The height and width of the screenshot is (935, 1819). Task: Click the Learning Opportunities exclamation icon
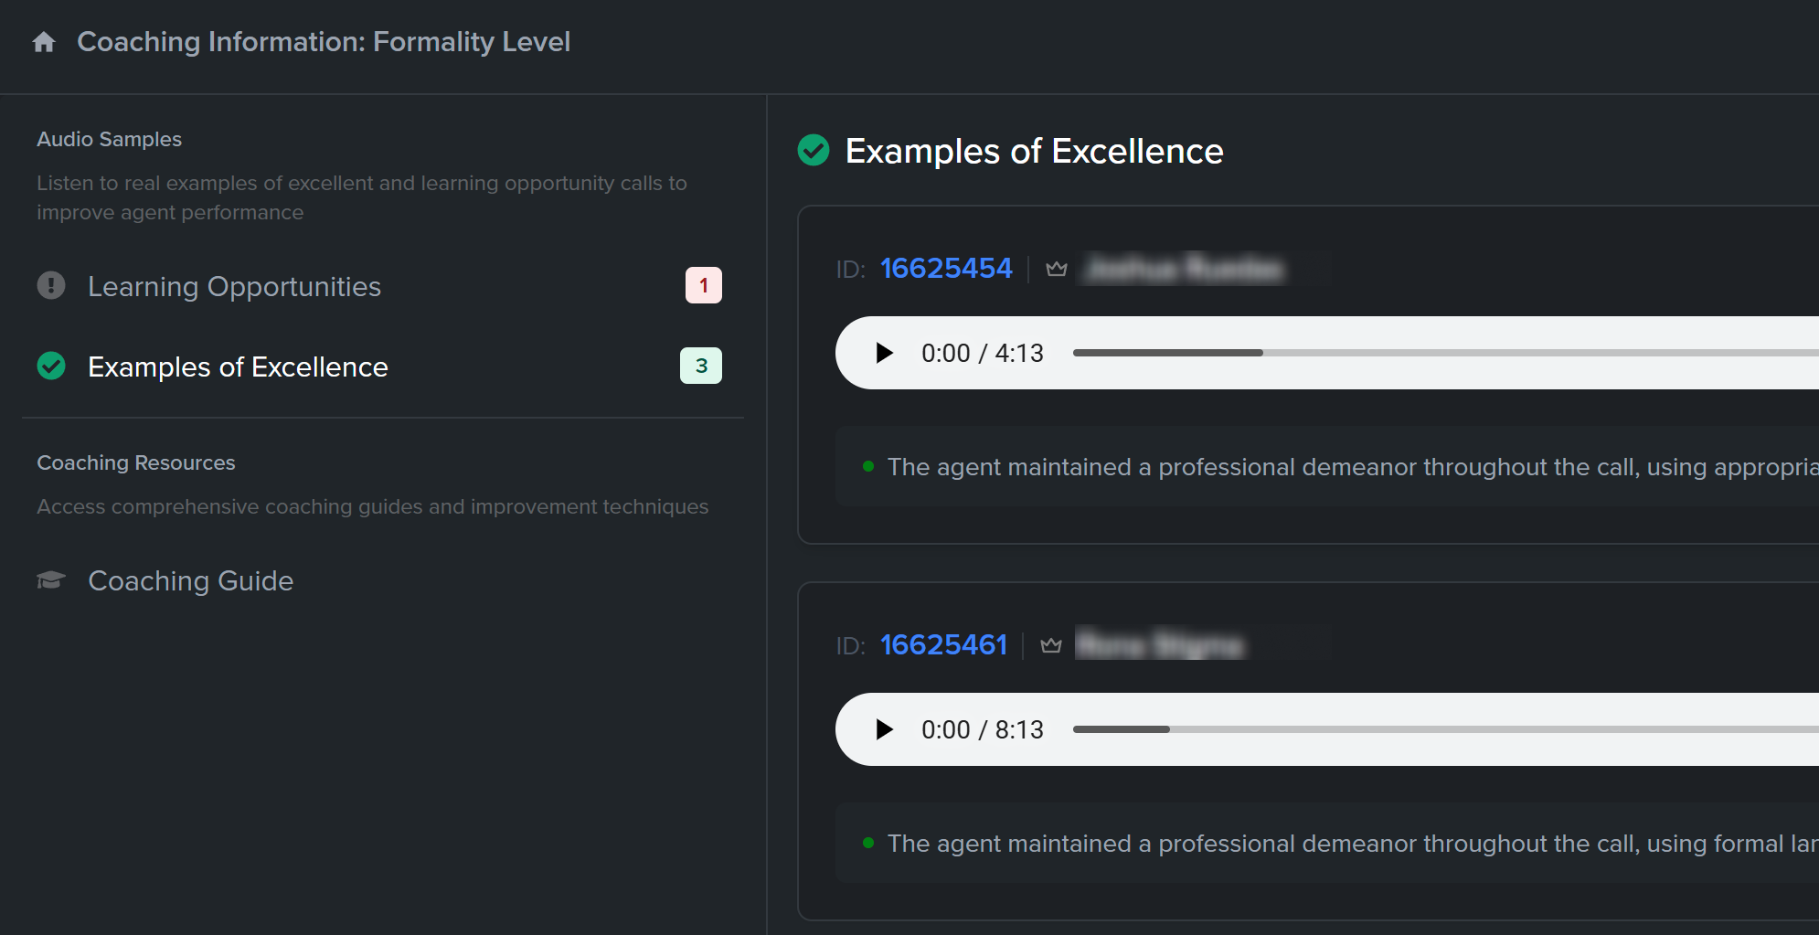click(51, 285)
